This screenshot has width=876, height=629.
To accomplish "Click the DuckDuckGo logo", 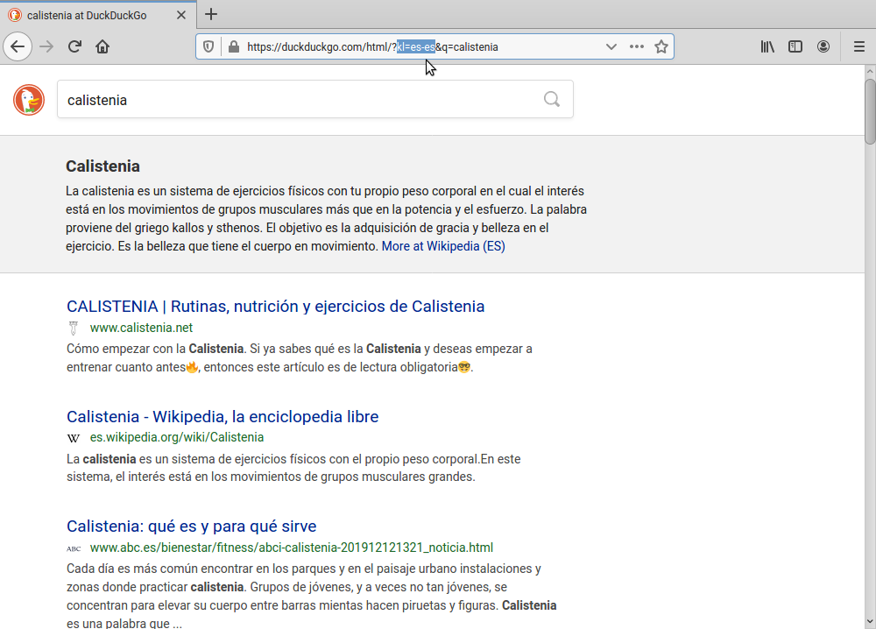I will pos(29,100).
